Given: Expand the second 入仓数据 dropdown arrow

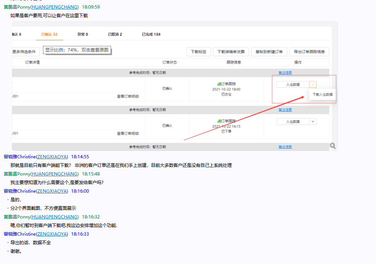Looking at the screenshot, I should point(313,121).
